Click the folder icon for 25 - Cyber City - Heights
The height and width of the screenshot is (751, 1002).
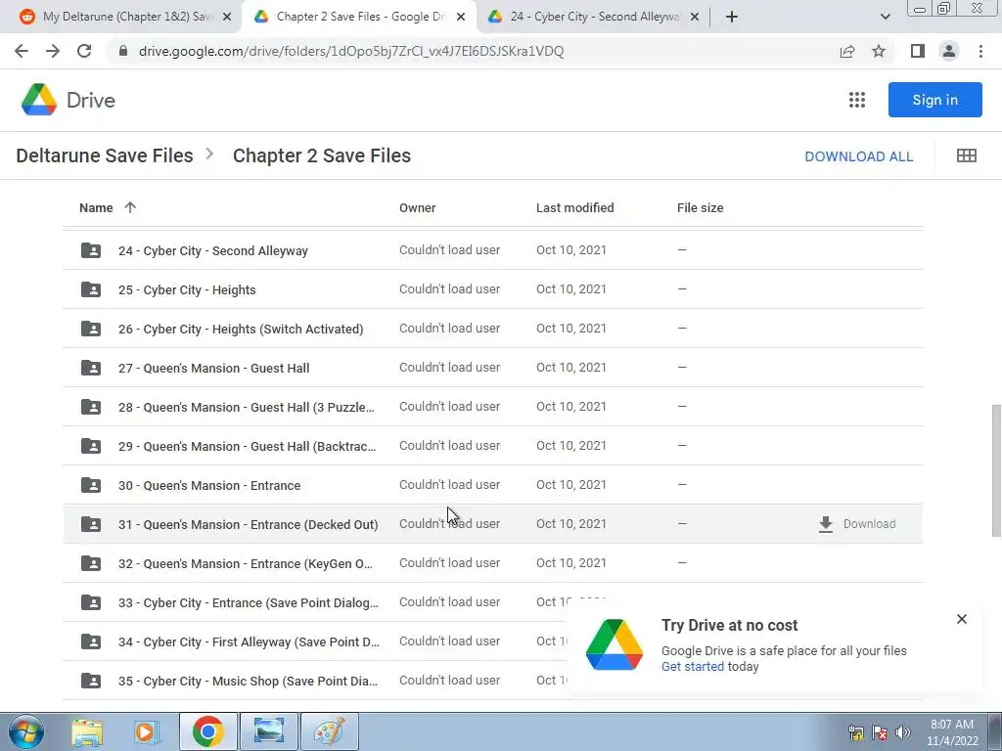[x=91, y=289]
